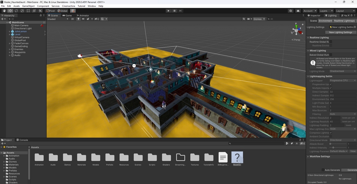
Task: Expand Workflow Settings section
Action: tap(308, 156)
